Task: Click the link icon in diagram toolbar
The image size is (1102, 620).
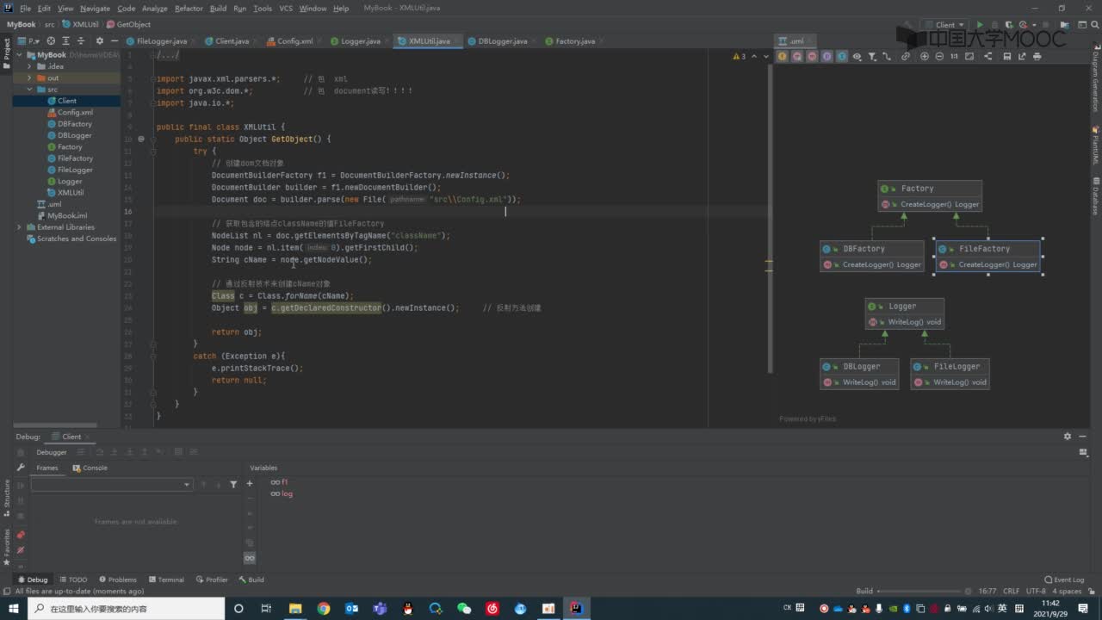Action: [906, 56]
